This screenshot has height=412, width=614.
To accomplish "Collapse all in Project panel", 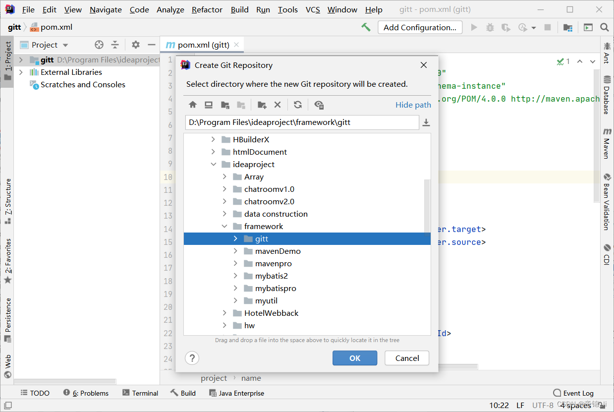I will pyautogui.click(x=115, y=45).
